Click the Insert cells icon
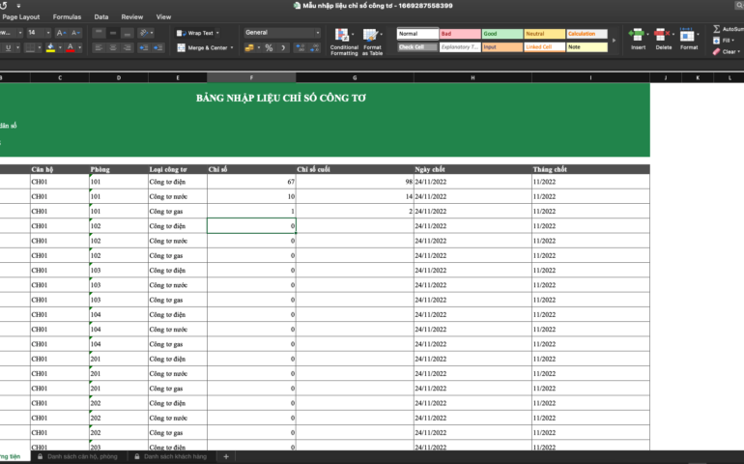This screenshot has width=744, height=464. click(638, 35)
